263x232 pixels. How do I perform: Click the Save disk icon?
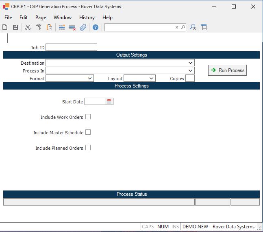[15, 27]
